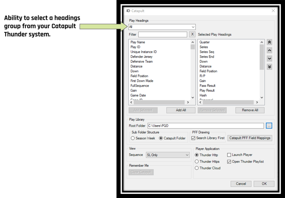Click the Root Folder path field
Viewport: 285px width, 198px height.
click(205, 126)
